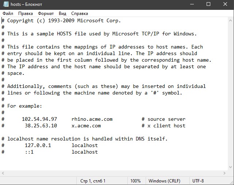Open the Правка menu
The width and height of the screenshot is (234, 185).
point(25,14)
